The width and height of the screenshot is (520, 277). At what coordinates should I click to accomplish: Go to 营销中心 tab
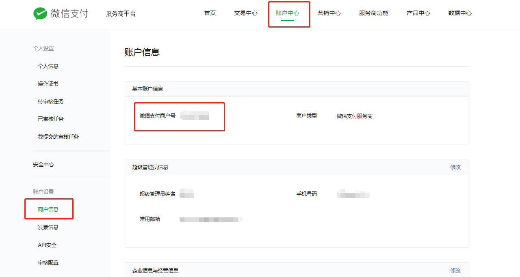click(329, 13)
